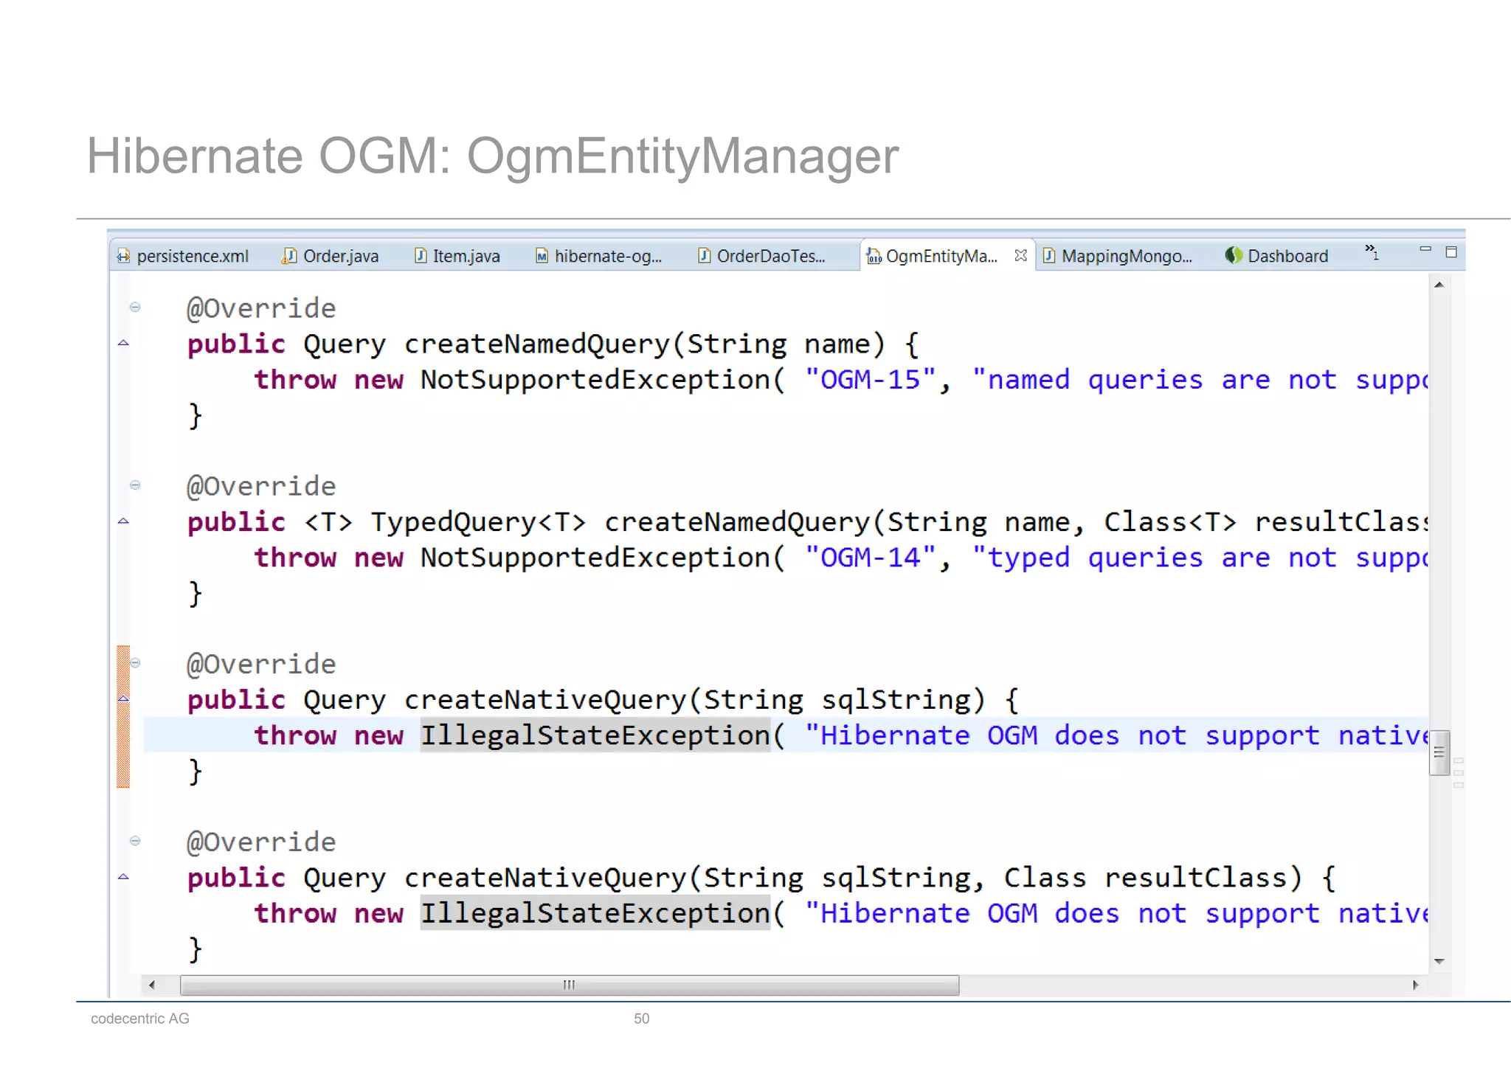Click the OrderDaoTes... Java file icon
The height and width of the screenshot is (1068, 1511).
pyautogui.click(x=705, y=255)
